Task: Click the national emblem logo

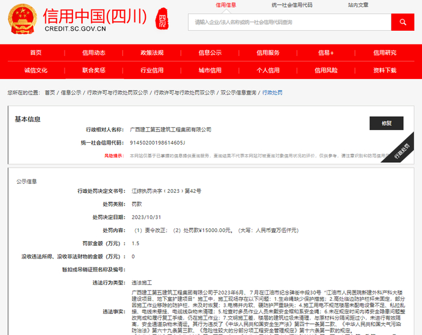Action: (22, 19)
